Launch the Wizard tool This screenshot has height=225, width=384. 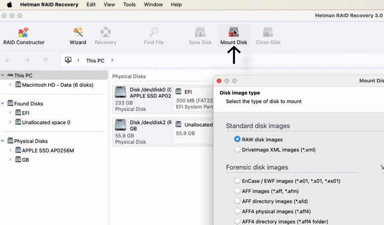78,36
